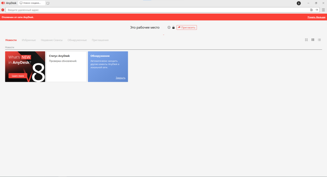Viewport: 327px width, 177px height.
Task: Switch to Избранные tab
Action: (x=29, y=40)
